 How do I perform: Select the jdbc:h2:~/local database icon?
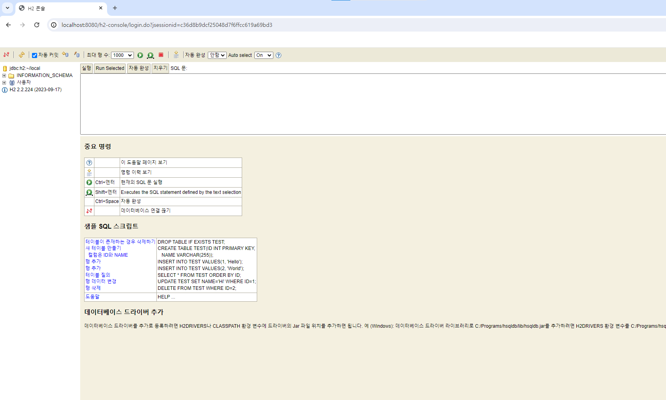pos(5,68)
